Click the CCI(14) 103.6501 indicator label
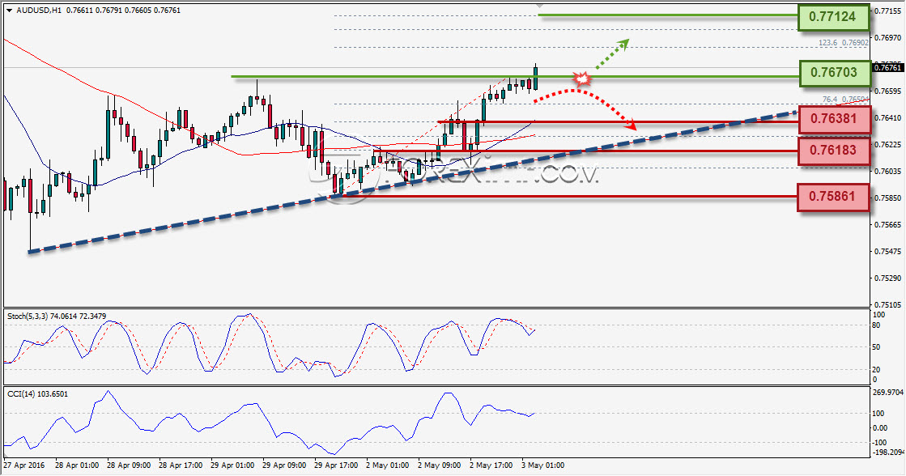This screenshot has height=476, width=906. pyautogui.click(x=37, y=394)
